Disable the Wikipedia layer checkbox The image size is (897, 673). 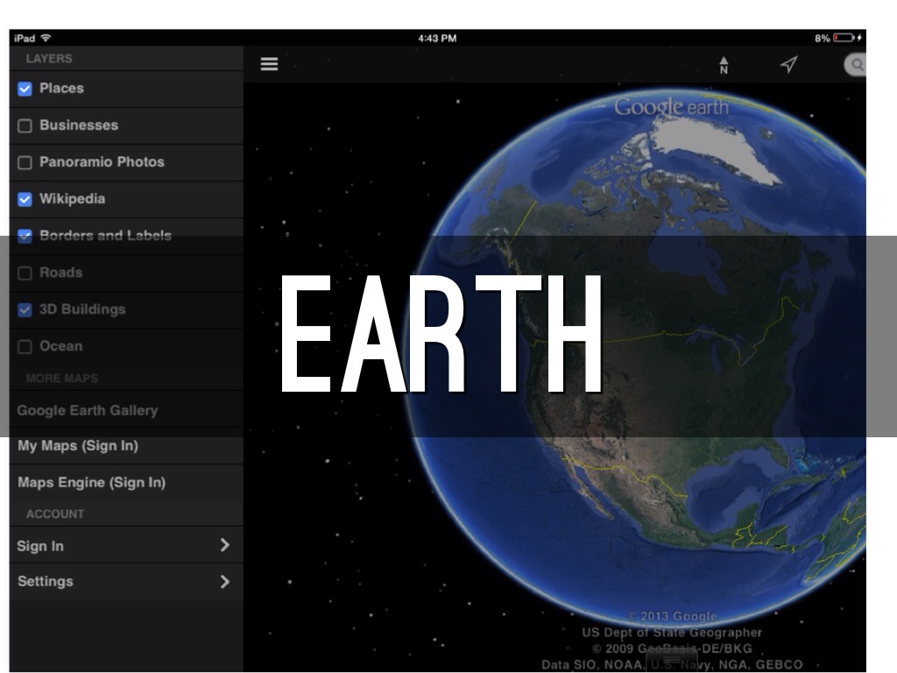coord(25,199)
